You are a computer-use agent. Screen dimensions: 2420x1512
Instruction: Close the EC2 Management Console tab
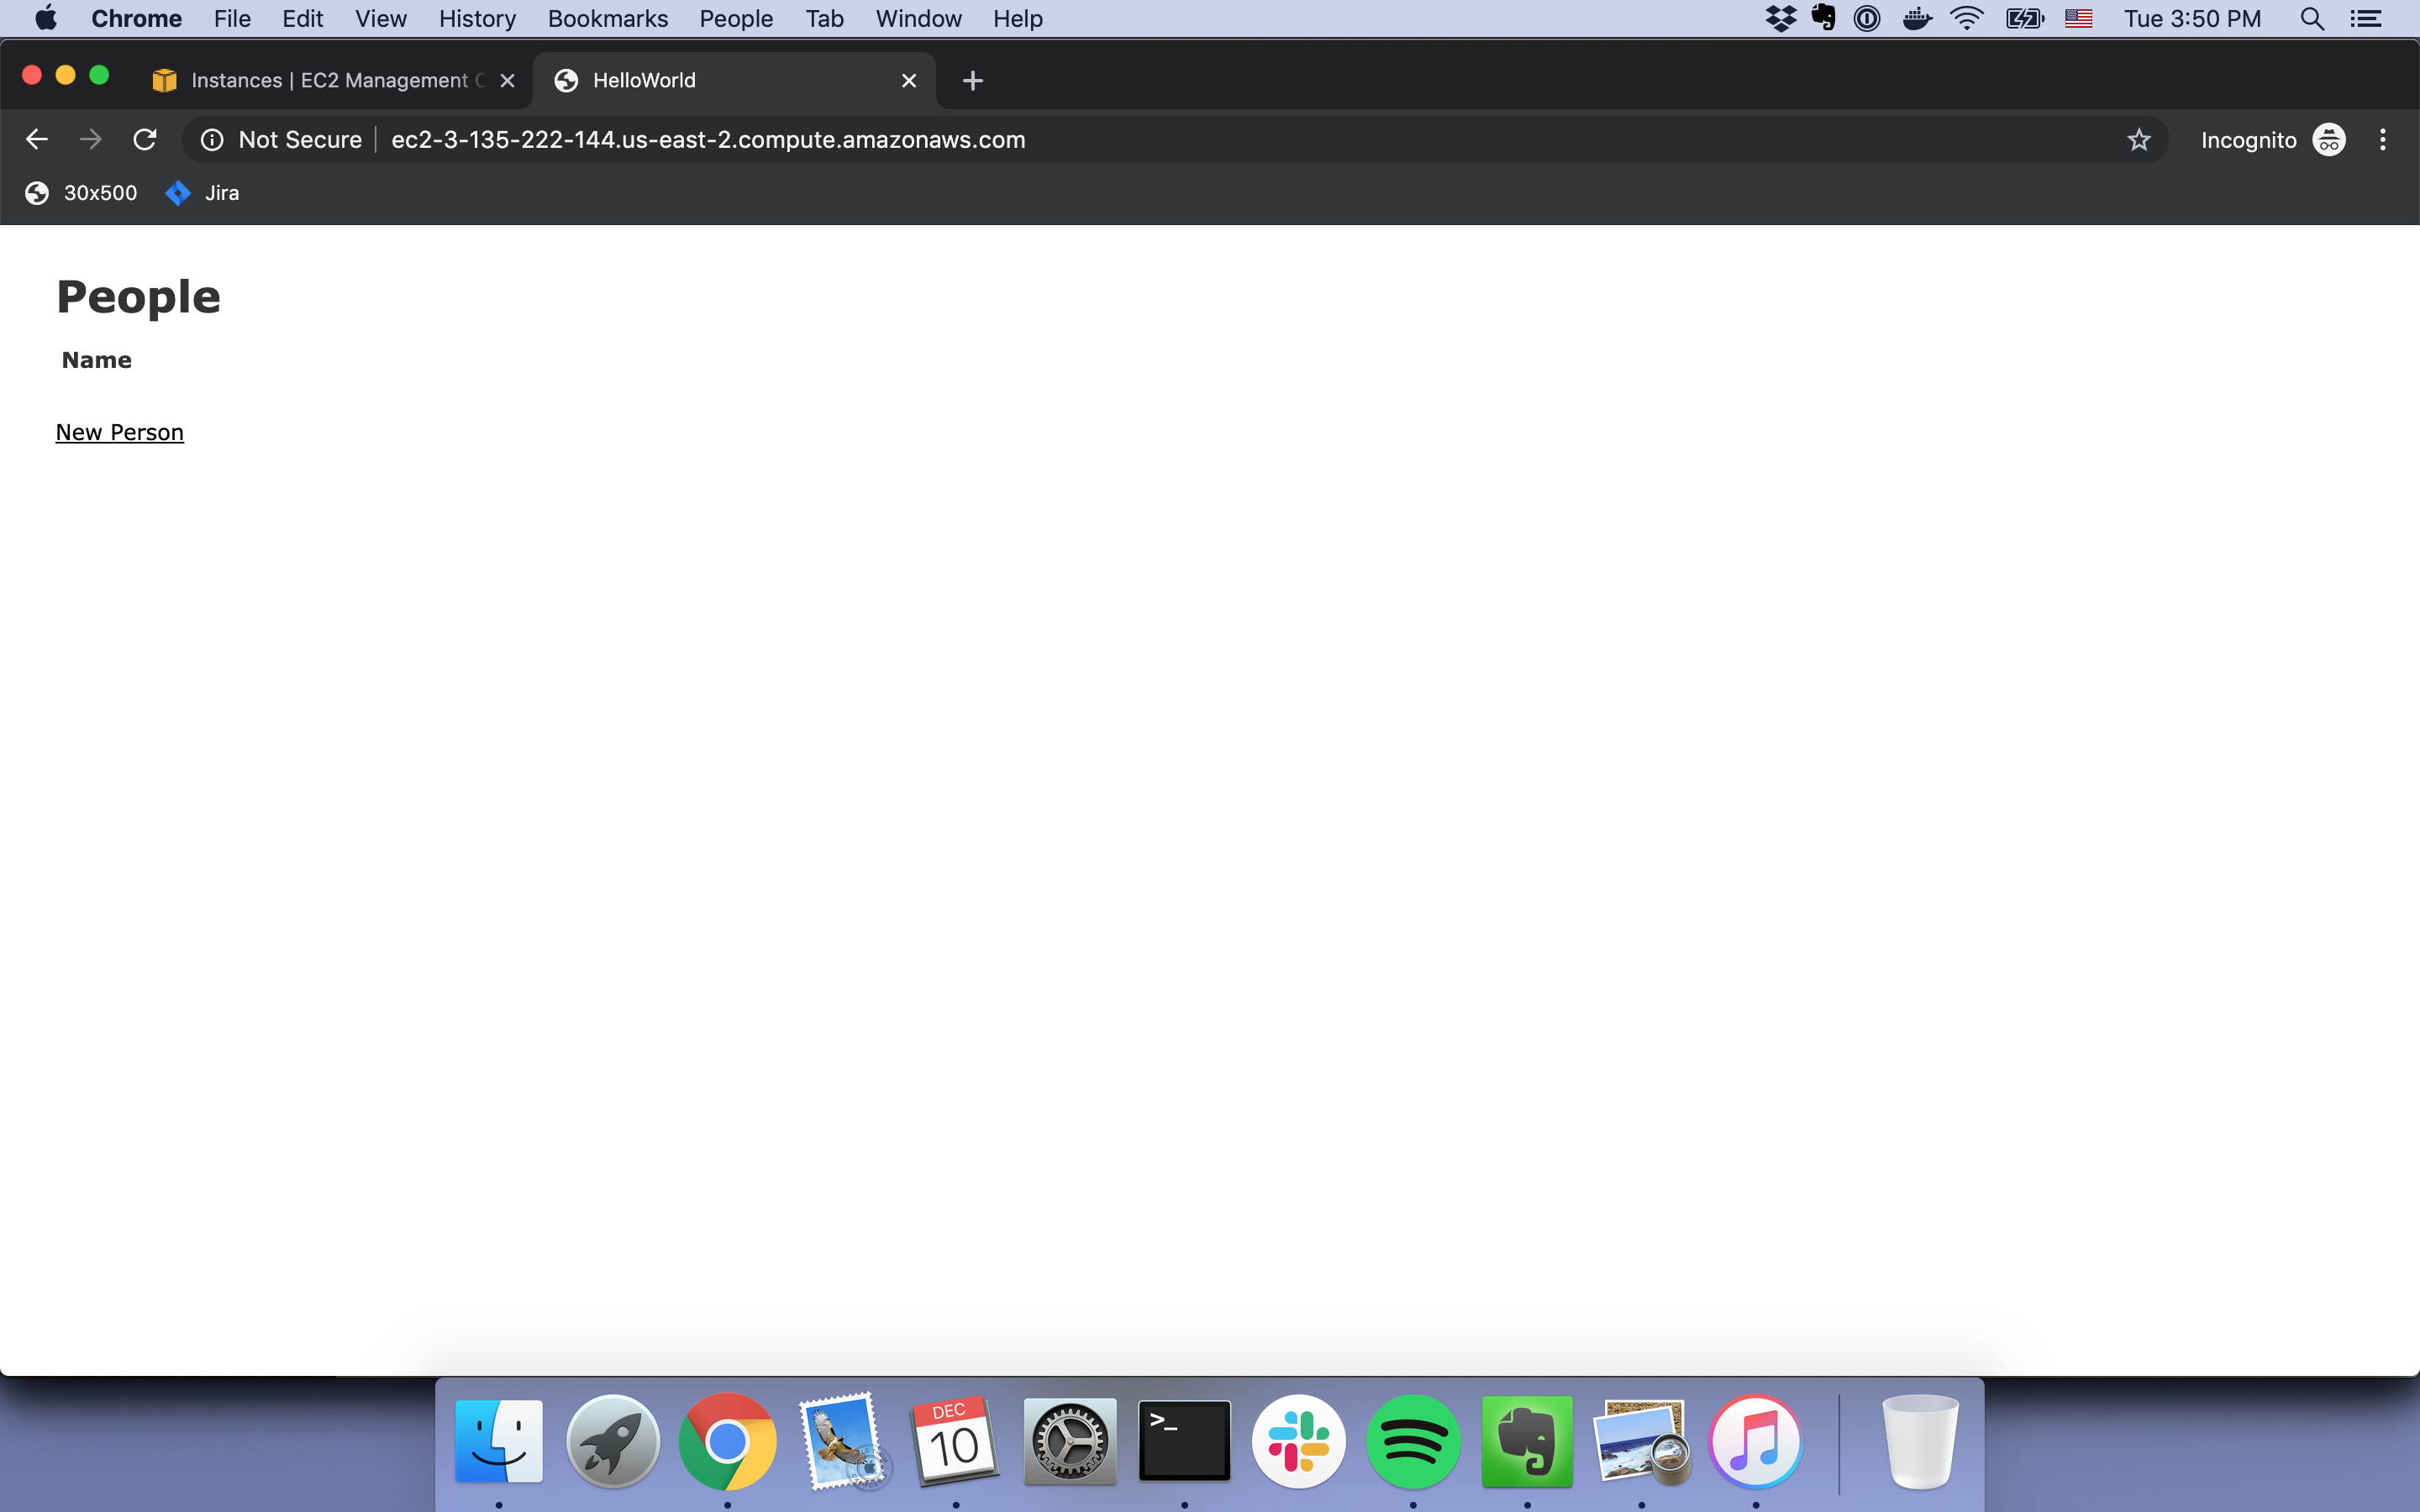pyautogui.click(x=508, y=81)
